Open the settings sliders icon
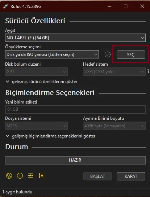Viewport: 150px width, 197px height. (31, 176)
